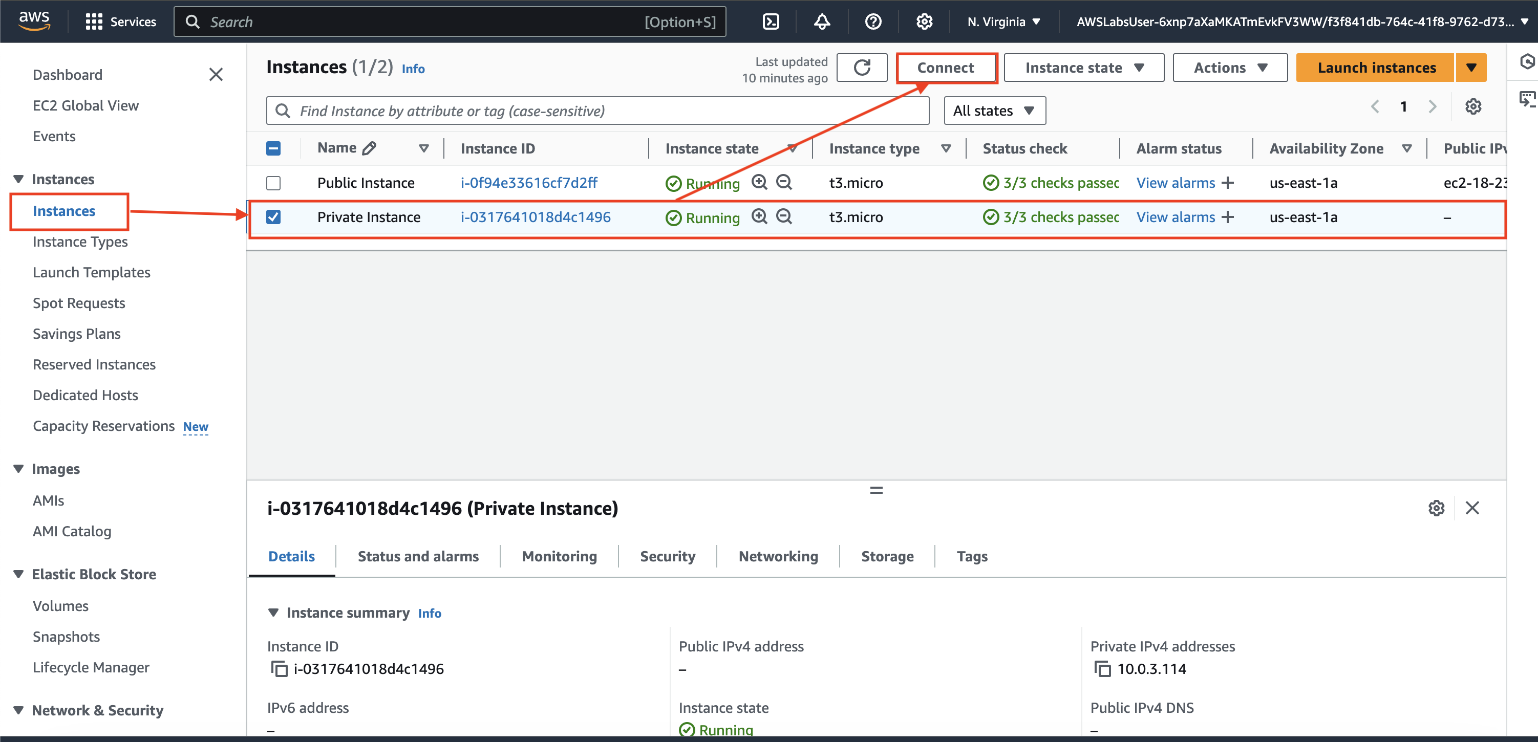Copy the Instance ID in summary
Viewport: 1538px width, 742px height.
click(279, 669)
